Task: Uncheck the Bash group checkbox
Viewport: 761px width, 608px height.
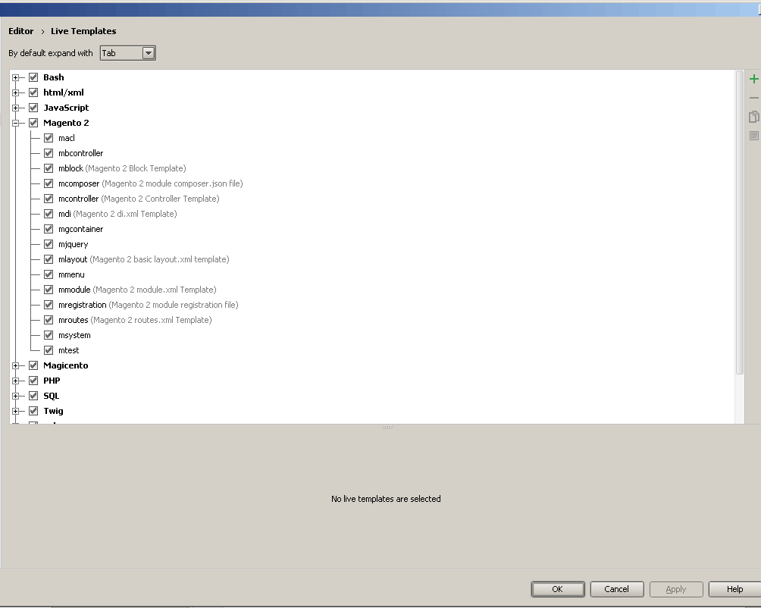Action: pyautogui.click(x=33, y=77)
